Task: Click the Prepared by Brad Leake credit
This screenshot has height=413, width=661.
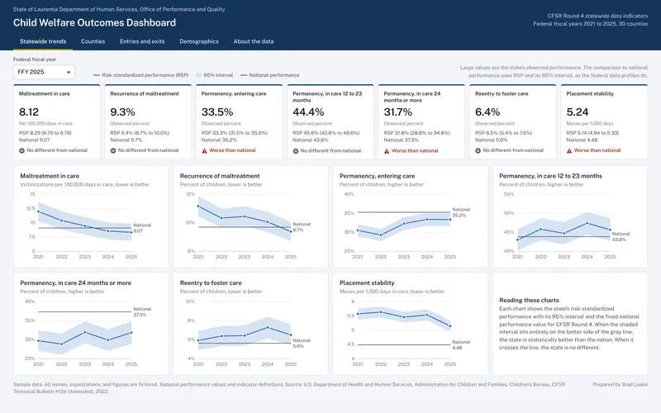Action: coord(620,384)
